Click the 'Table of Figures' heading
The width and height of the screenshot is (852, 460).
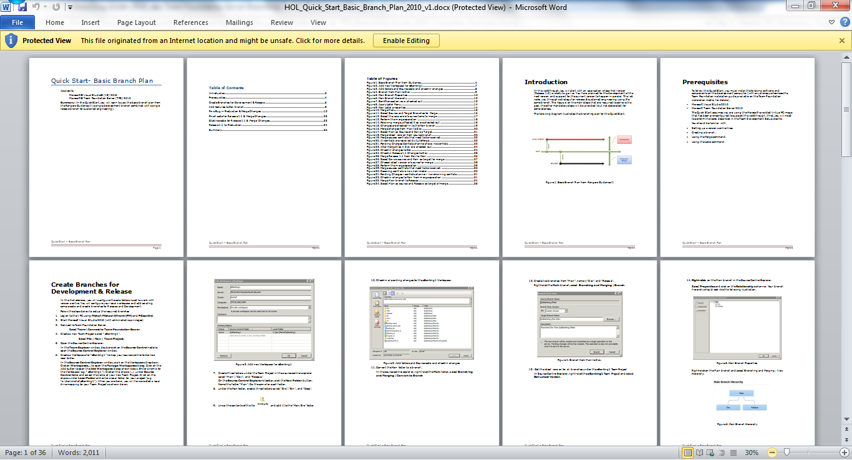click(384, 79)
